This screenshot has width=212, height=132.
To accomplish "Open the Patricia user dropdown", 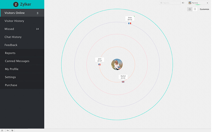I will tap(198, 3).
